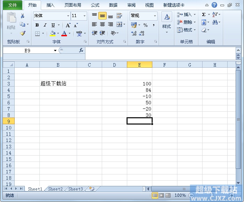Image resolution: width=244 pixels, height=202 pixels.
Task: Switch to 页面布局 ribbon tab
Action: pyautogui.click(x=73, y=5)
